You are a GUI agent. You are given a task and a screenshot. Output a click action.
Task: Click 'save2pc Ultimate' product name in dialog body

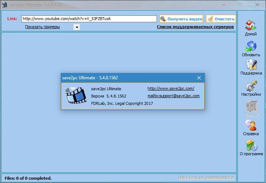pos(106,89)
